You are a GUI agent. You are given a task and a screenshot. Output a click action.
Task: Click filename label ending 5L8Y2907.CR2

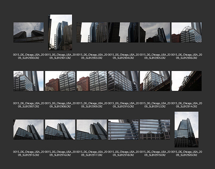[x=29, y=105]
